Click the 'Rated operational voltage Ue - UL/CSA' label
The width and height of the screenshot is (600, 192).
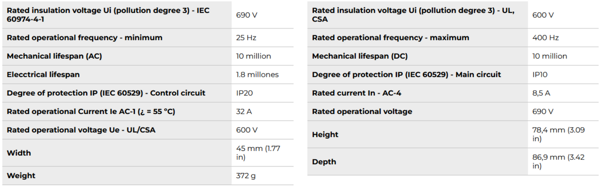click(81, 130)
